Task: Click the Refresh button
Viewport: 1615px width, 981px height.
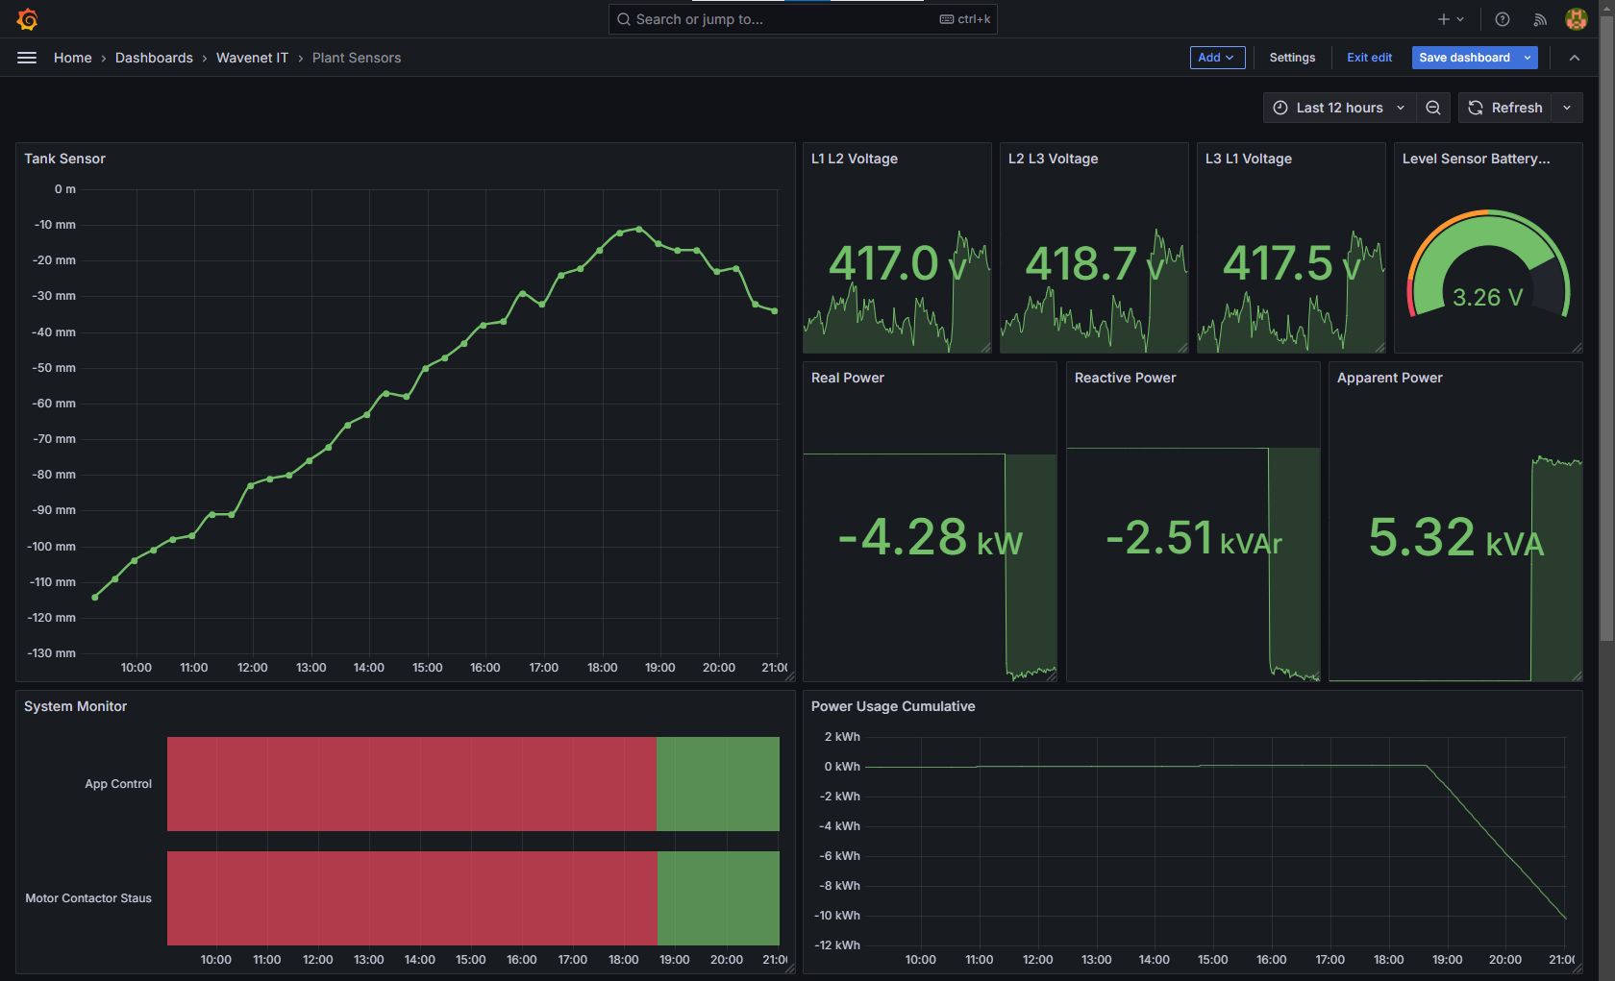Action: click(x=1505, y=108)
